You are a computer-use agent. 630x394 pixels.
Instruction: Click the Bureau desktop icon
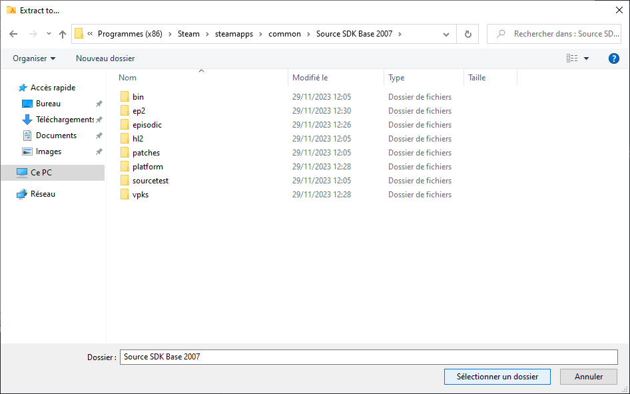click(x=27, y=104)
